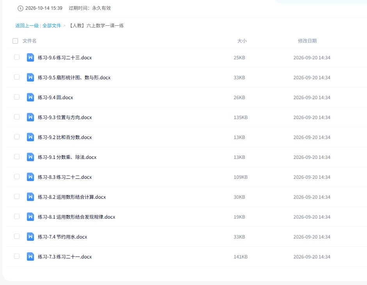Click the Word icon for 练习-9.5 扇形统计图、数与形.docx
The height and width of the screenshot is (285, 367).
click(x=30, y=77)
